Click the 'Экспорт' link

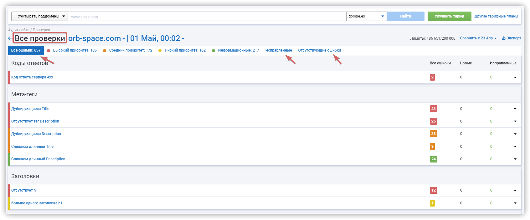point(514,38)
